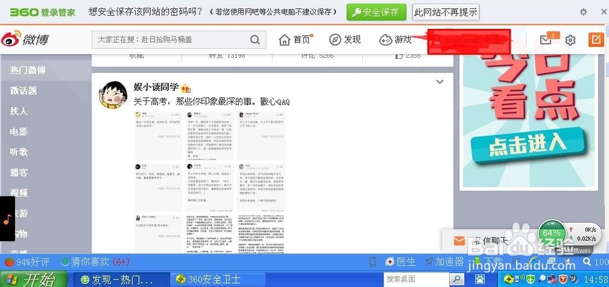This screenshot has width=609, height=287.
Task: Click the black music note widget
Action: (x=7, y=219)
